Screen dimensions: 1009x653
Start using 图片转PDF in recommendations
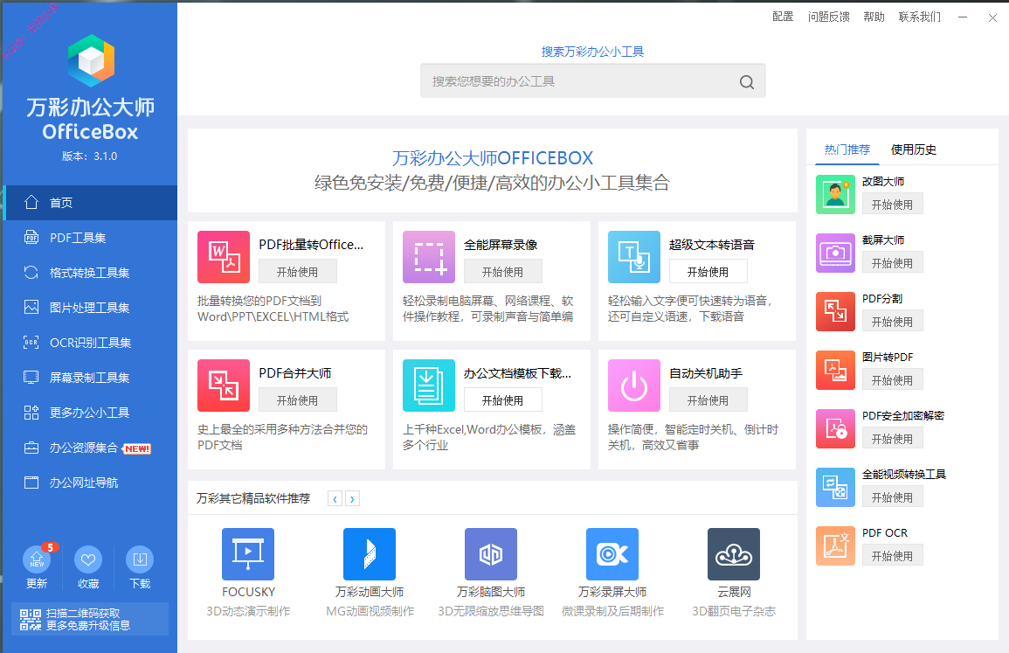point(892,380)
